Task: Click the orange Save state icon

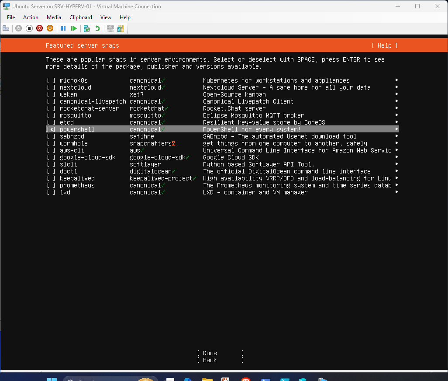Action: (50, 28)
